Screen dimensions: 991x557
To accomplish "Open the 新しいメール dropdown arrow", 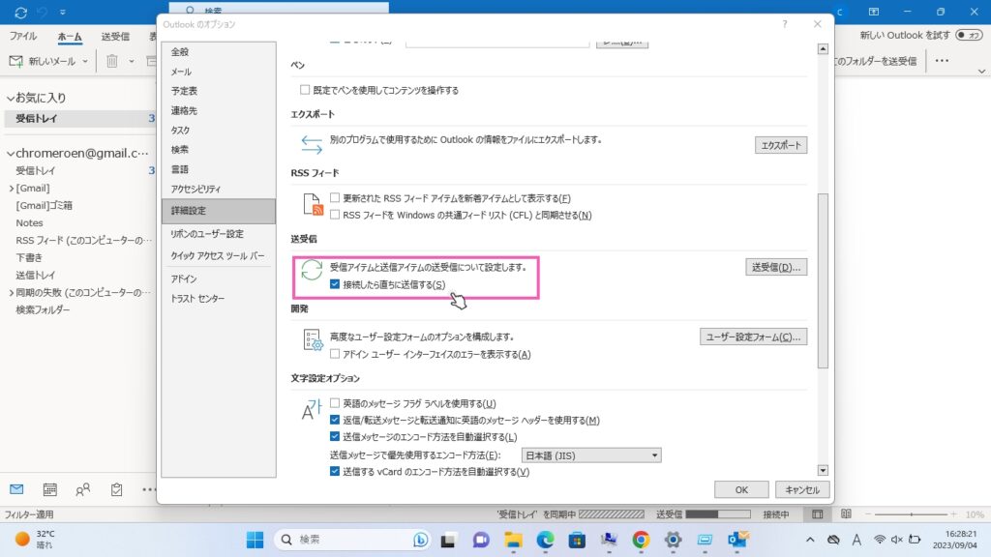I will tap(86, 61).
